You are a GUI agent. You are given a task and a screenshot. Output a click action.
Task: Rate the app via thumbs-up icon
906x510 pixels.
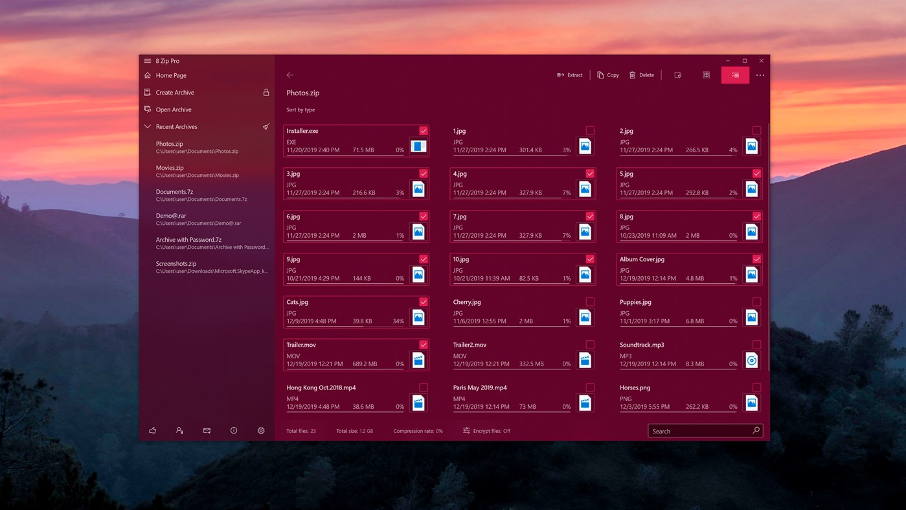click(152, 430)
